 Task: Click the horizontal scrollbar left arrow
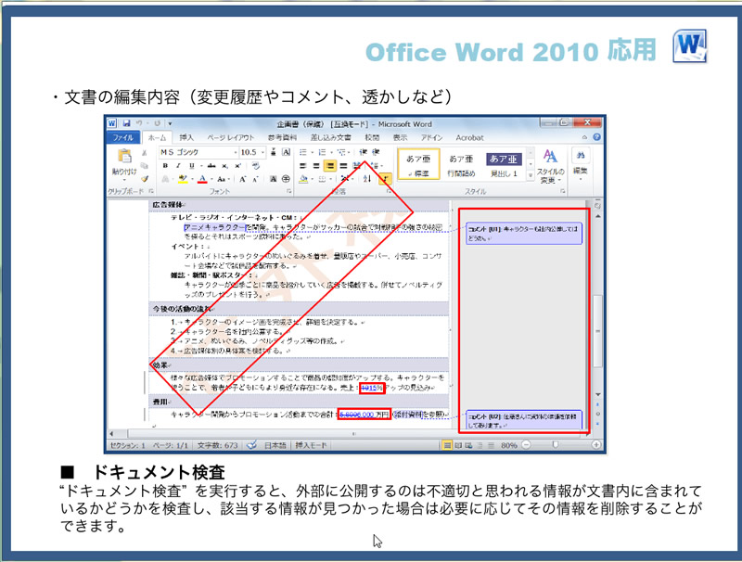[111, 433]
